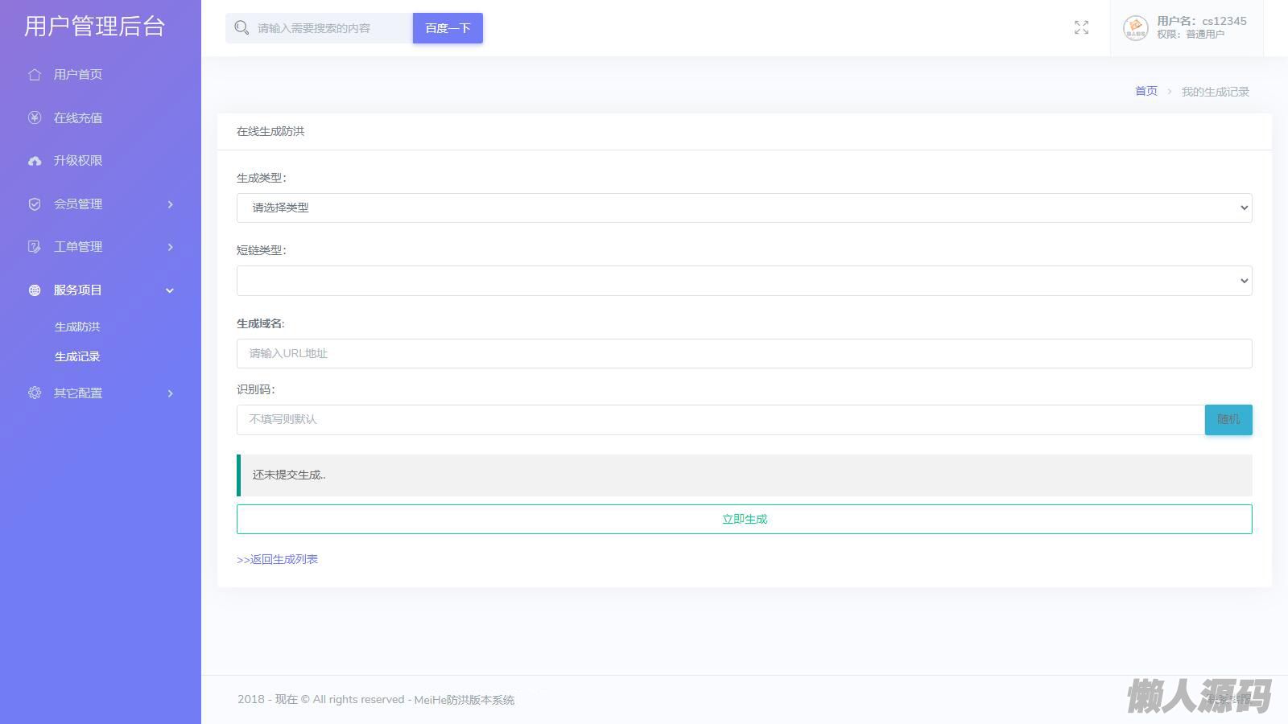
Task: Click the 我的生成记录 breadcrumb text
Action: pos(1216,92)
